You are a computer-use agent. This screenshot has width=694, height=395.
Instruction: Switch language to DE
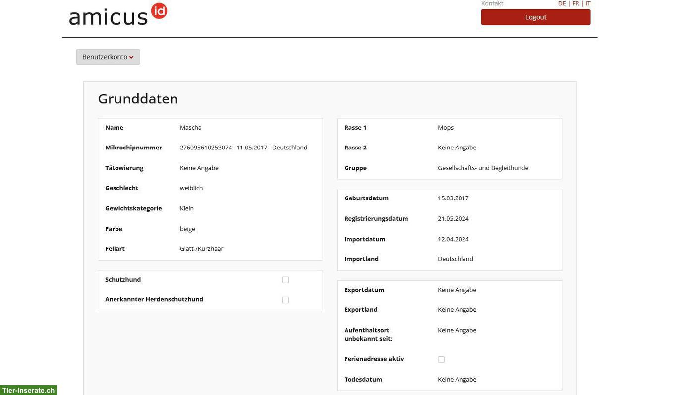point(562,3)
